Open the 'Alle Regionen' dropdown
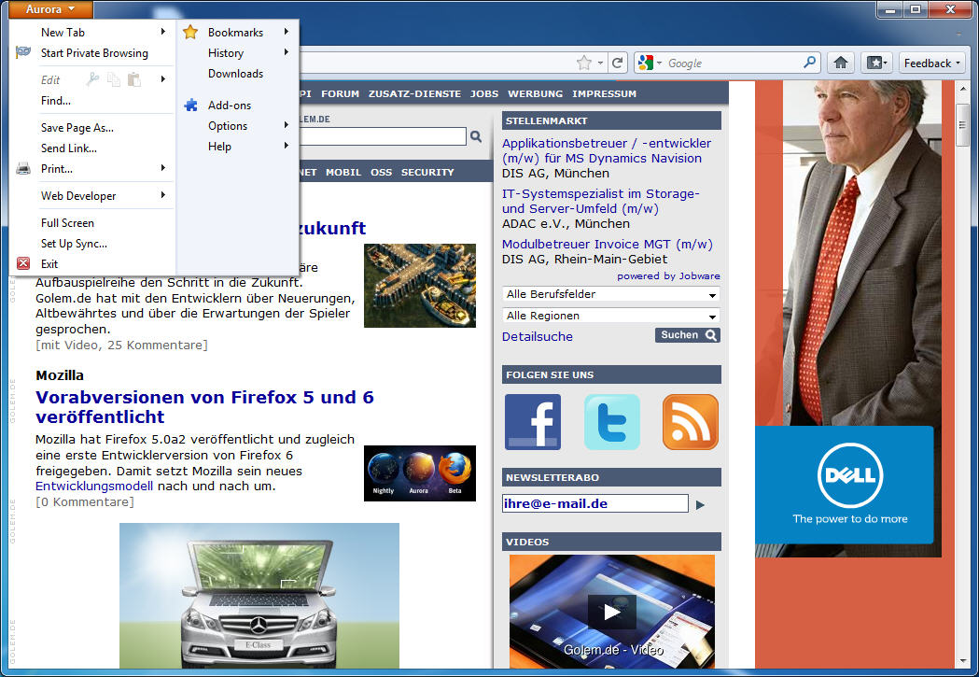The width and height of the screenshot is (979, 677). pos(610,316)
